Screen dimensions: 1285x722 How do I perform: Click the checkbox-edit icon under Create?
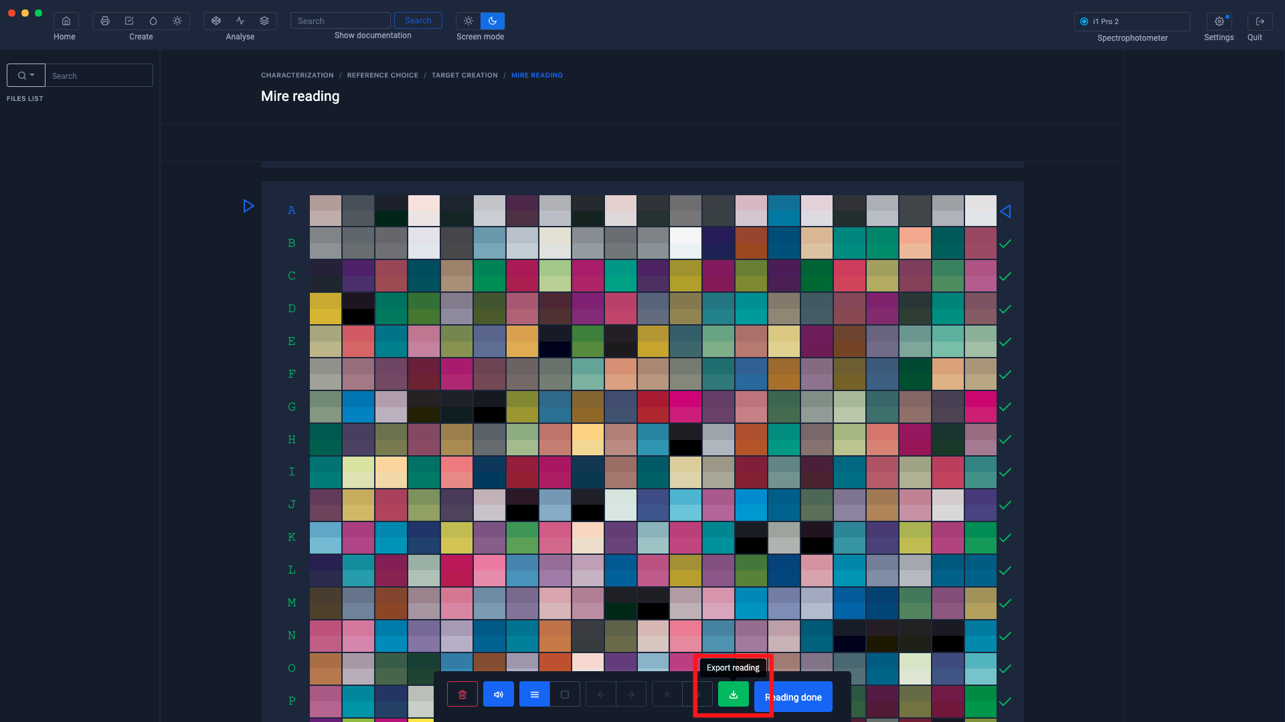pyautogui.click(x=129, y=21)
